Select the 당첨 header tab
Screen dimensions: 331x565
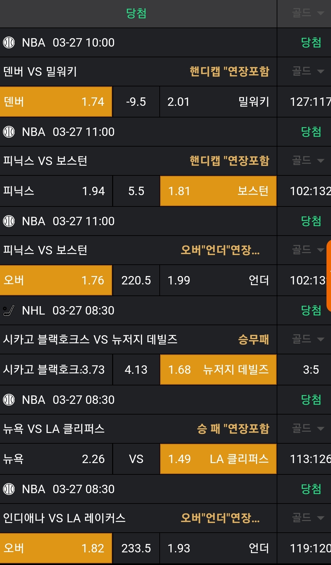[136, 13]
